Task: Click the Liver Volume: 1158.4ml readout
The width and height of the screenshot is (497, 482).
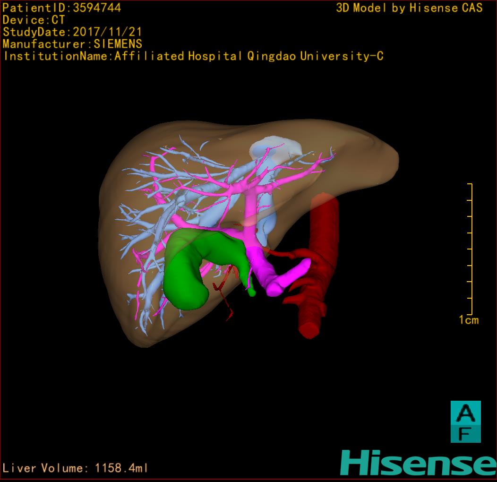Action: pyautogui.click(x=76, y=468)
